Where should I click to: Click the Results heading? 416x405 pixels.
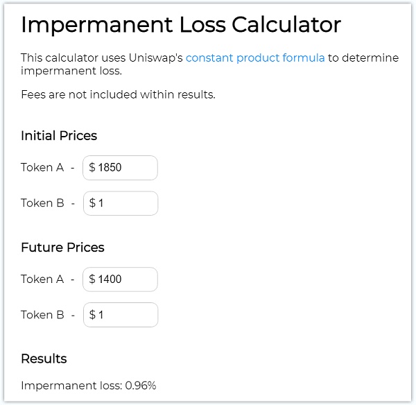point(44,359)
